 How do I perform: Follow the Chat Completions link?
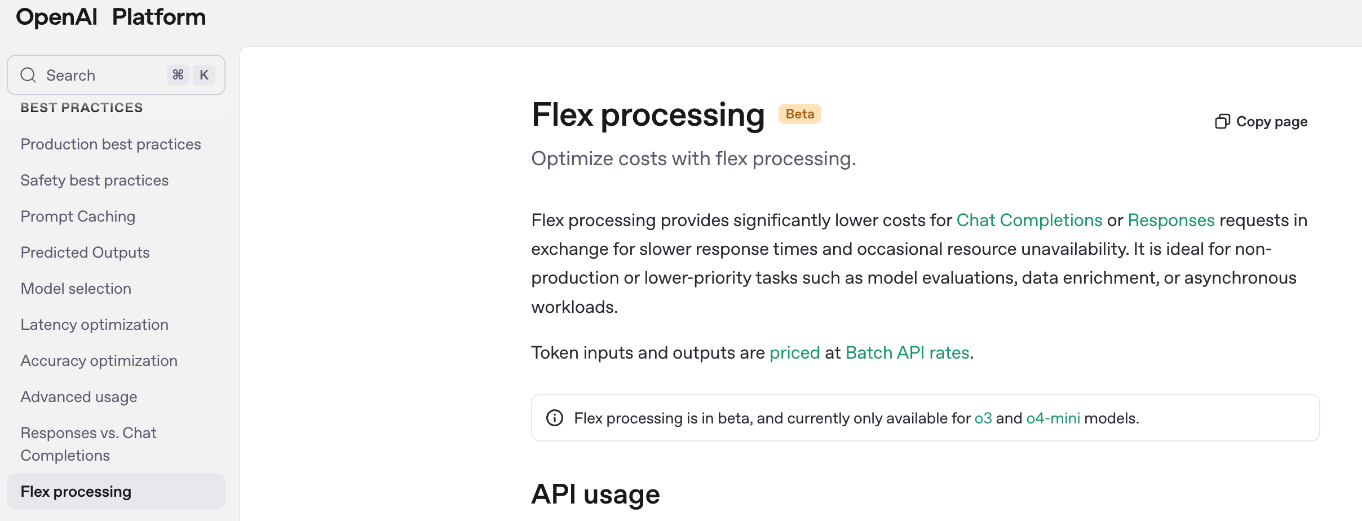pos(1029,220)
